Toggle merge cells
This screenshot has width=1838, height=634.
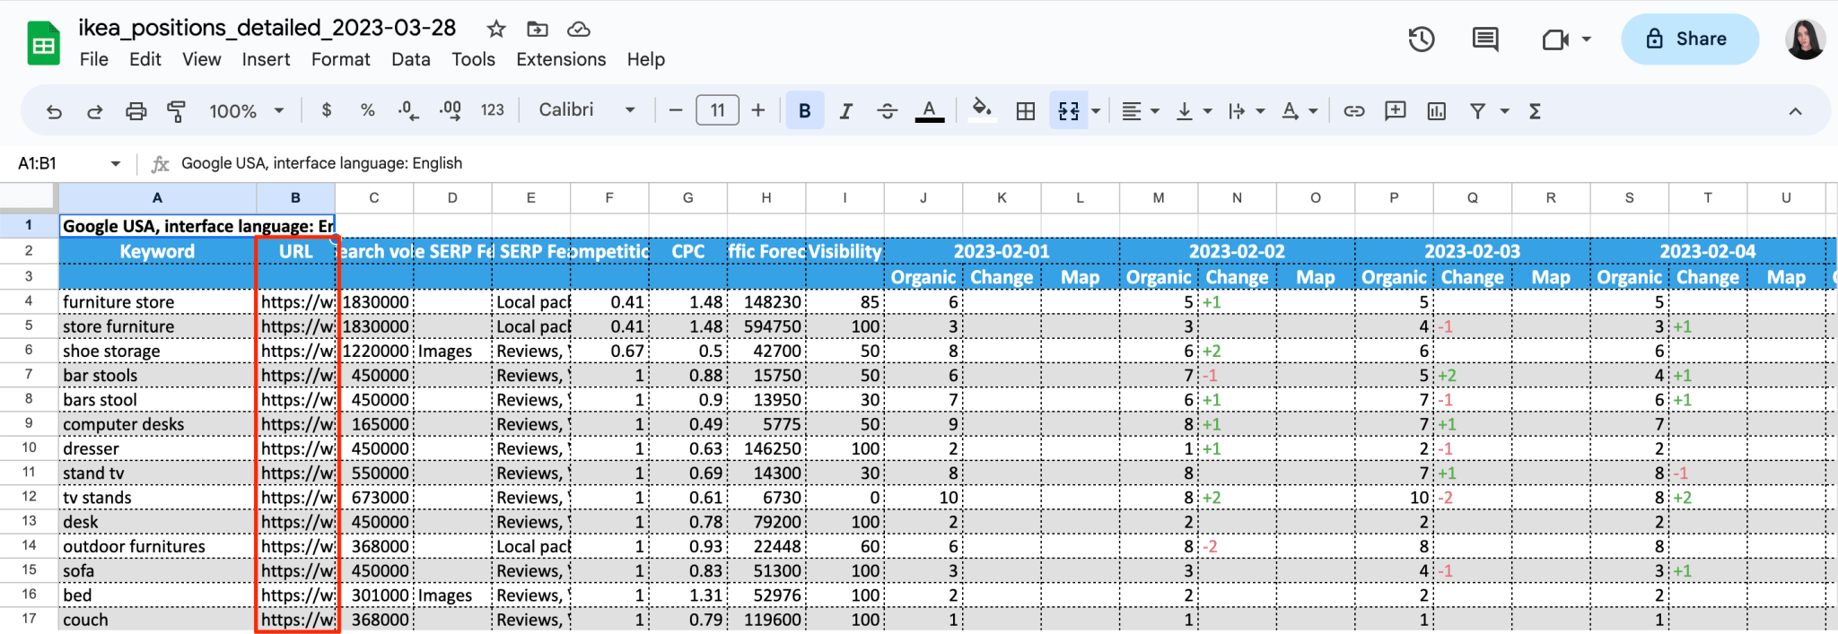(x=1069, y=111)
